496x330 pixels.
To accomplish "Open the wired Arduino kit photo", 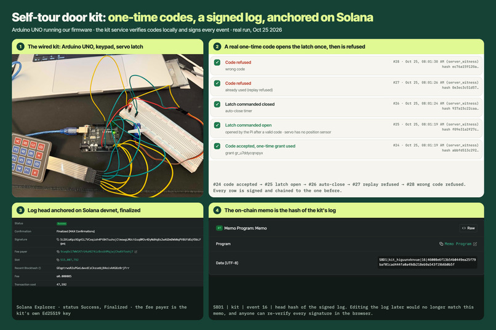I will (108, 126).
